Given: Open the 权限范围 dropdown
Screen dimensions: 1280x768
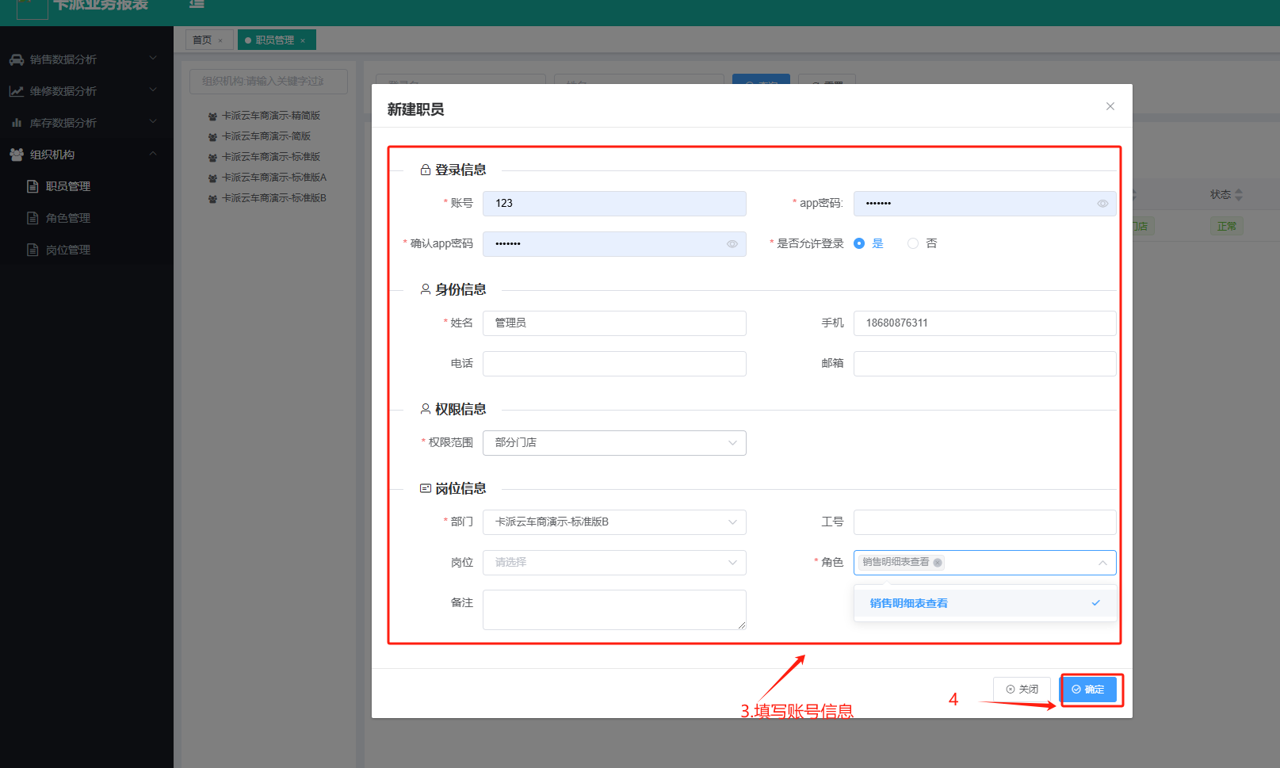Looking at the screenshot, I should [x=614, y=443].
